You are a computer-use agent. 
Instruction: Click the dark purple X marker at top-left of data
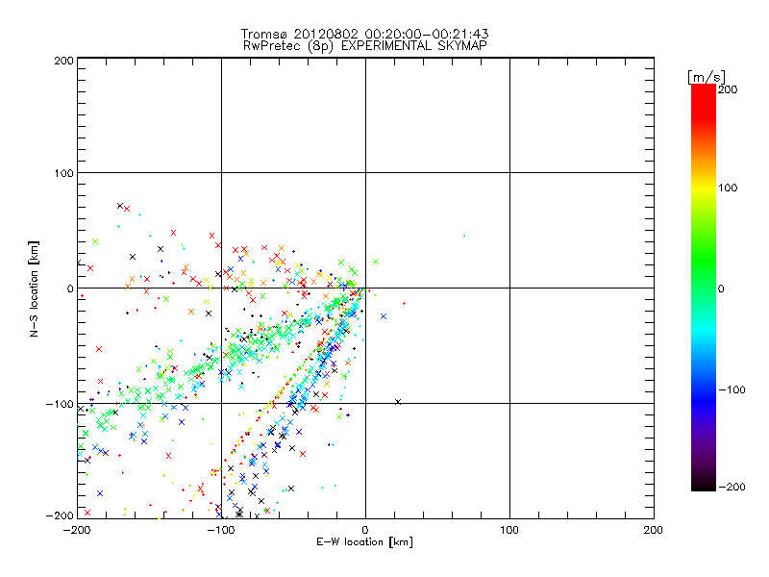pos(120,206)
